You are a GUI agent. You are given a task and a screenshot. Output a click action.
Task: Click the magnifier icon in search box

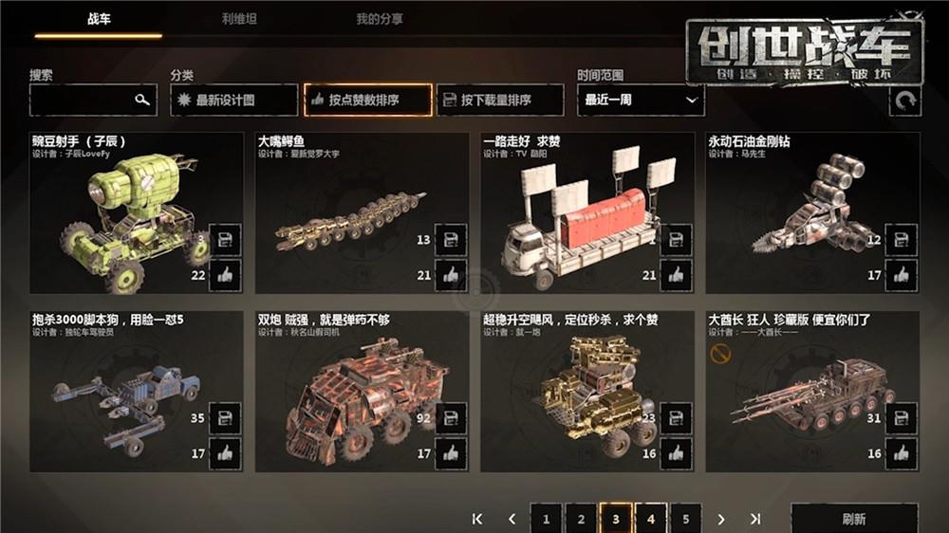pyautogui.click(x=142, y=100)
